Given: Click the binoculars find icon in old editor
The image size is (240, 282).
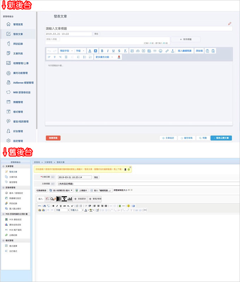Looking at the screenshot, I should pos(44,206).
